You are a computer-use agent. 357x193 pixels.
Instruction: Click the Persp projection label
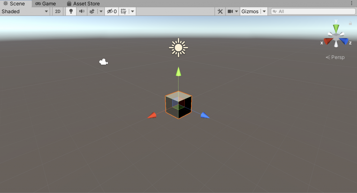pos(335,57)
